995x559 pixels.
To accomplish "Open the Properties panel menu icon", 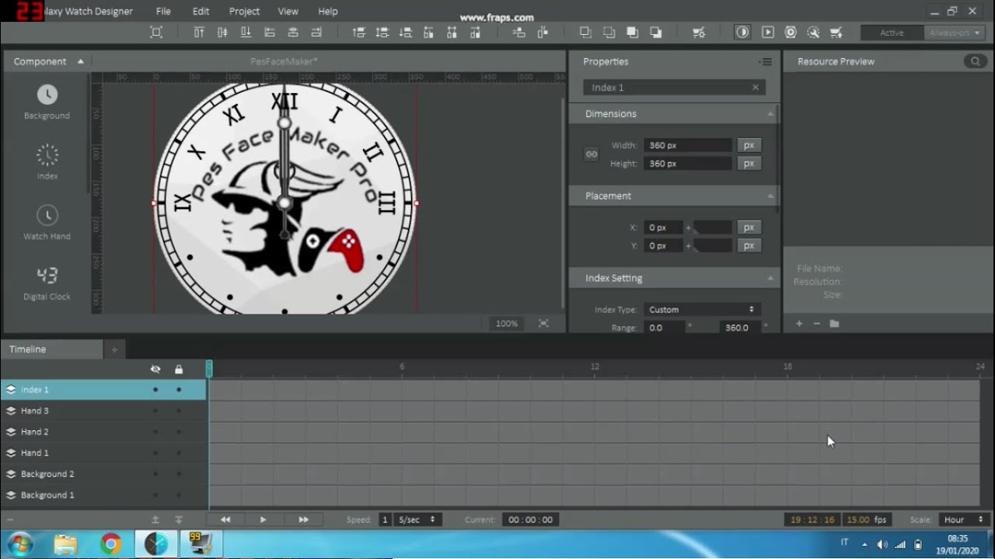I will tap(766, 62).
